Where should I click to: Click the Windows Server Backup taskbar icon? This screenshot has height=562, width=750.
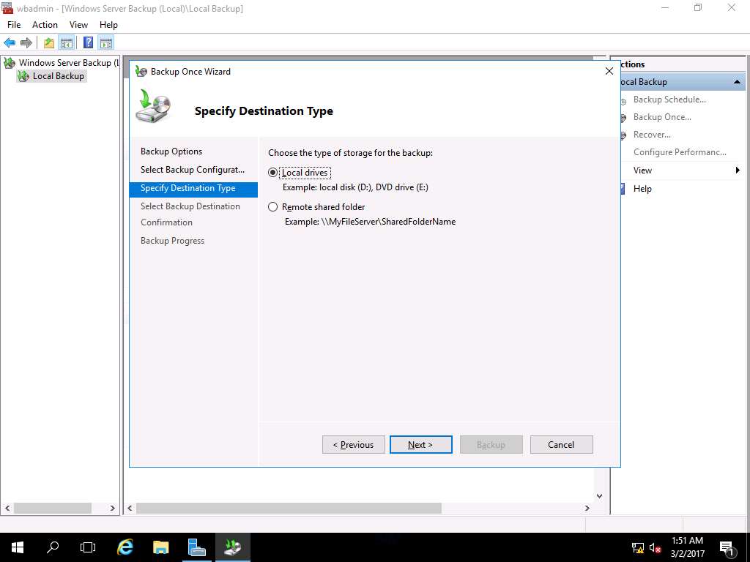232,547
